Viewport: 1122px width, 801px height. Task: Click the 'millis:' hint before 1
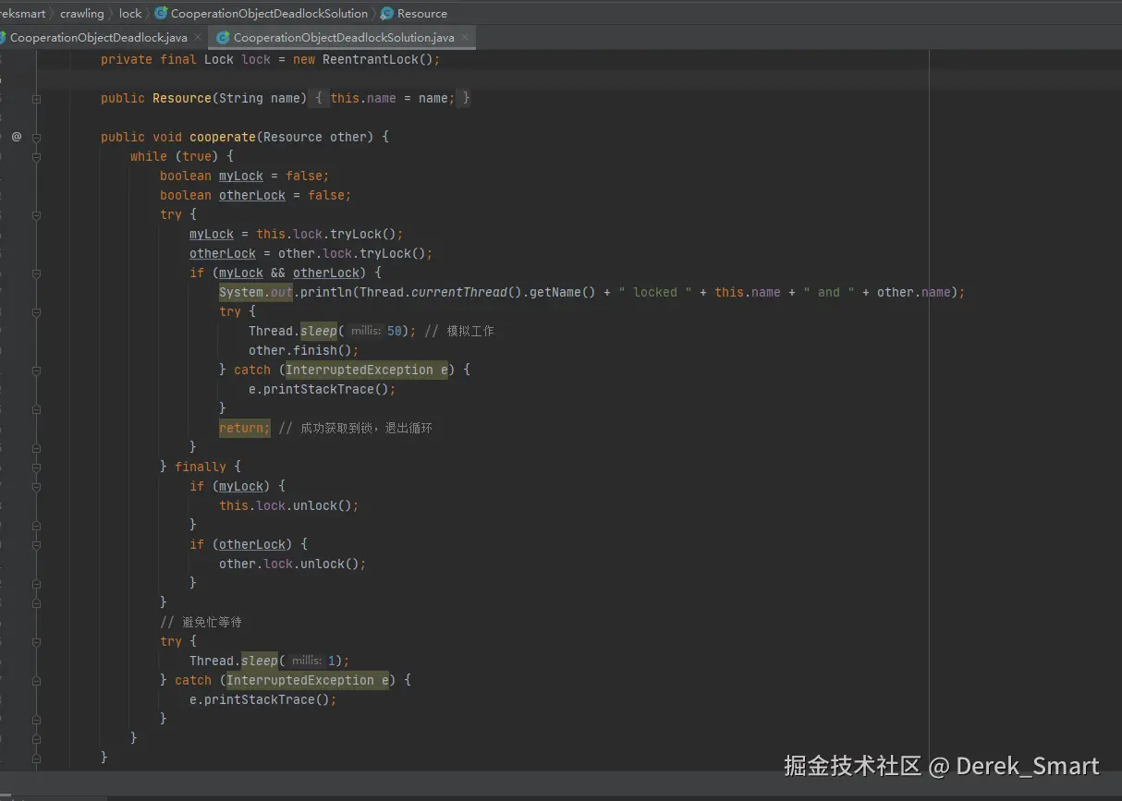308,661
